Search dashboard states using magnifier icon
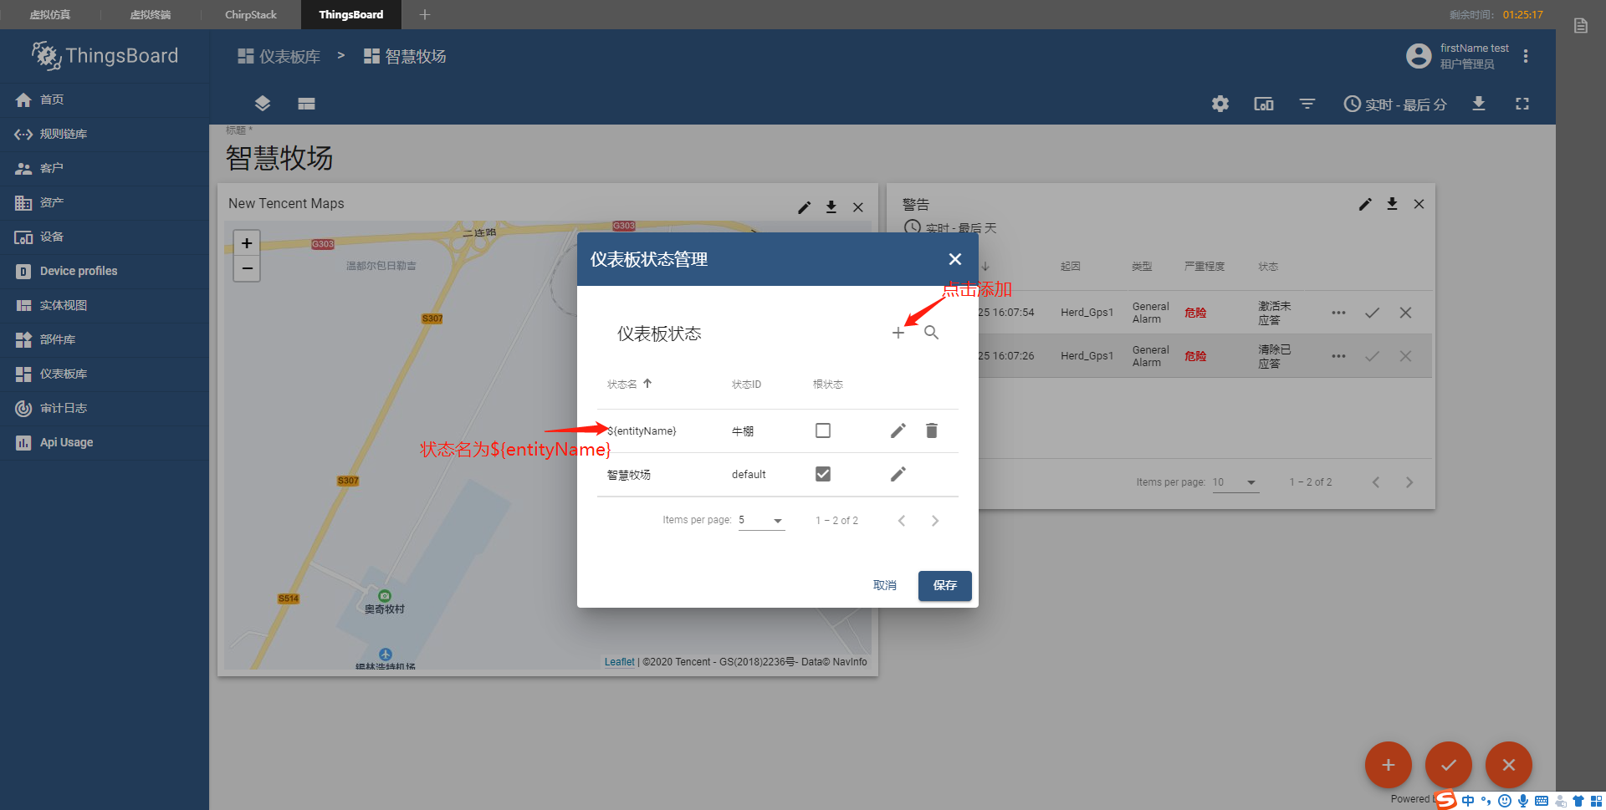This screenshot has width=1606, height=810. click(931, 332)
